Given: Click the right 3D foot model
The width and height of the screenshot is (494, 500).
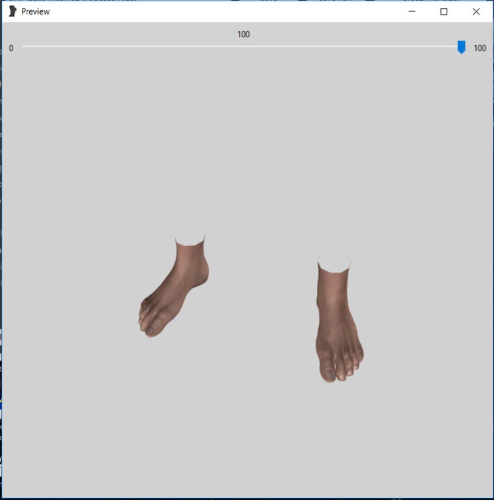Looking at the screenshot, I should click(x=339, y=316).
